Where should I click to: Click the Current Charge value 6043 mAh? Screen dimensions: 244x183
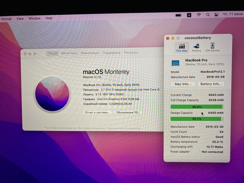[216, 95]
